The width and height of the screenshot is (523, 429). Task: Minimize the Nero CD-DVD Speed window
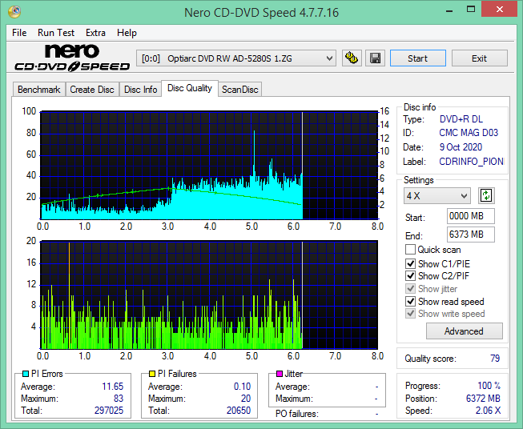click(449, 10)
